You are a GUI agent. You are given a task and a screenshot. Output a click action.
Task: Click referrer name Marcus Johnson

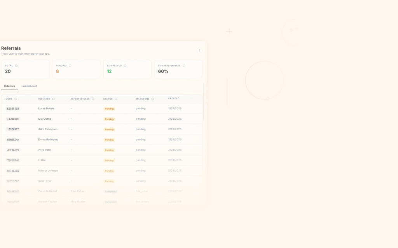[48, 170]
